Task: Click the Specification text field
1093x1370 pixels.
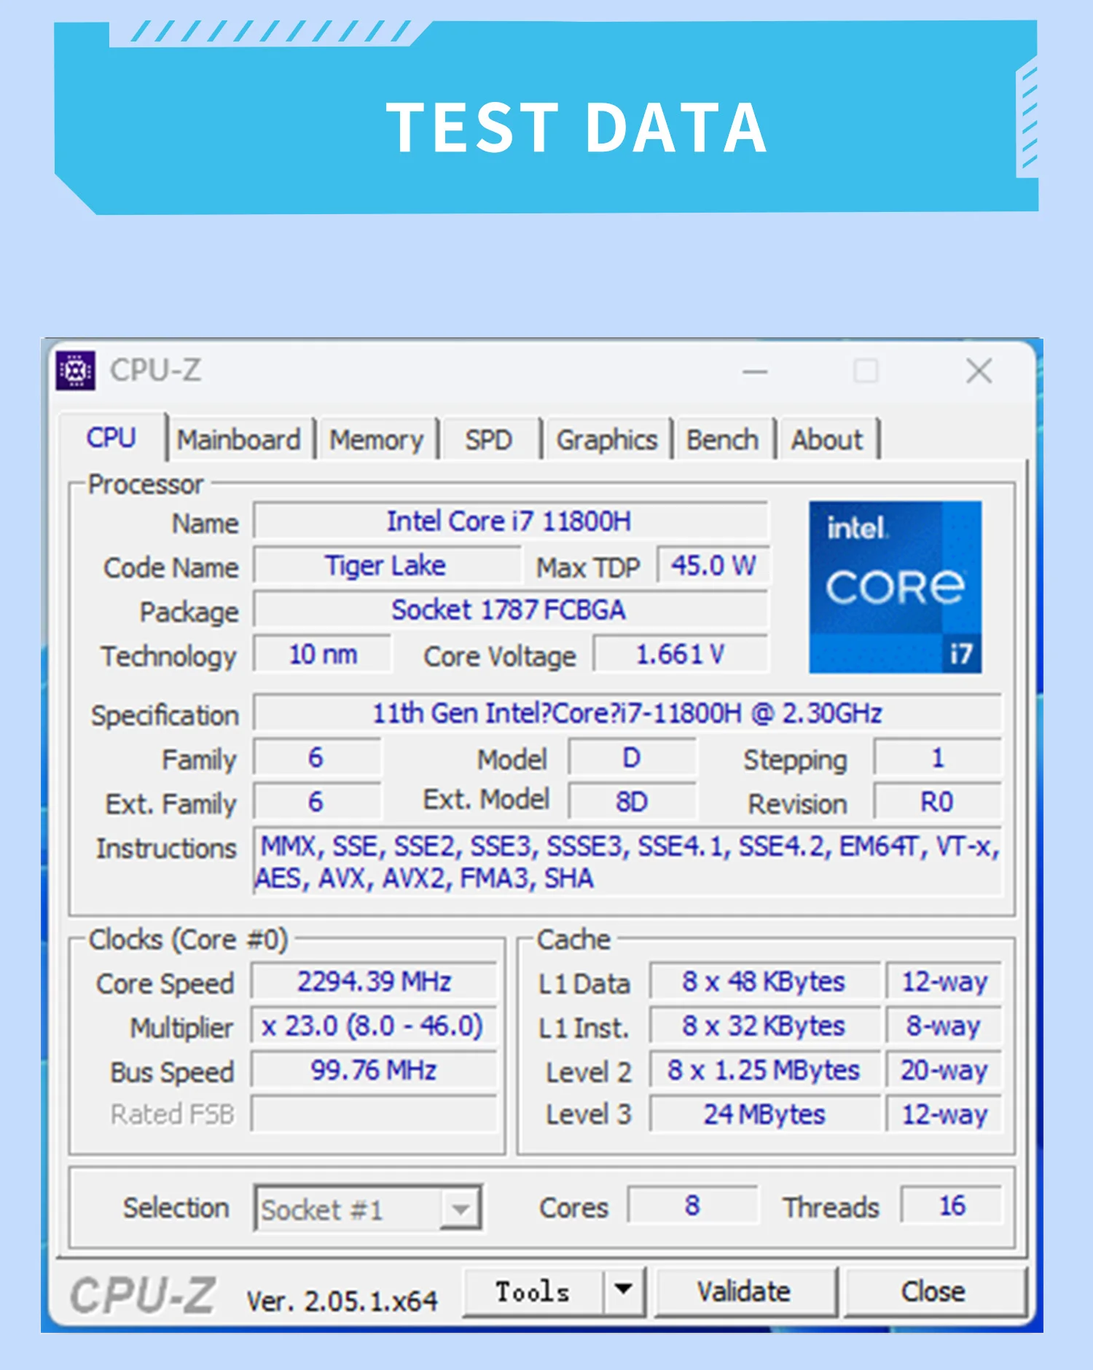Action: tap(627, 713)
